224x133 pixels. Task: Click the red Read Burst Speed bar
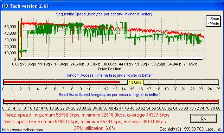111,101
